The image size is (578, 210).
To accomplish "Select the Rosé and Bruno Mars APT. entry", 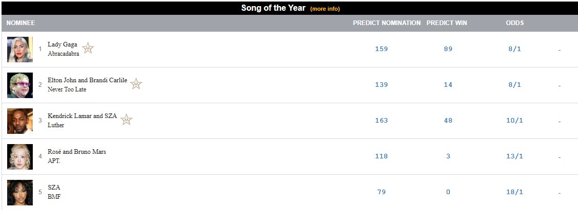I will [x=77, y=156].
